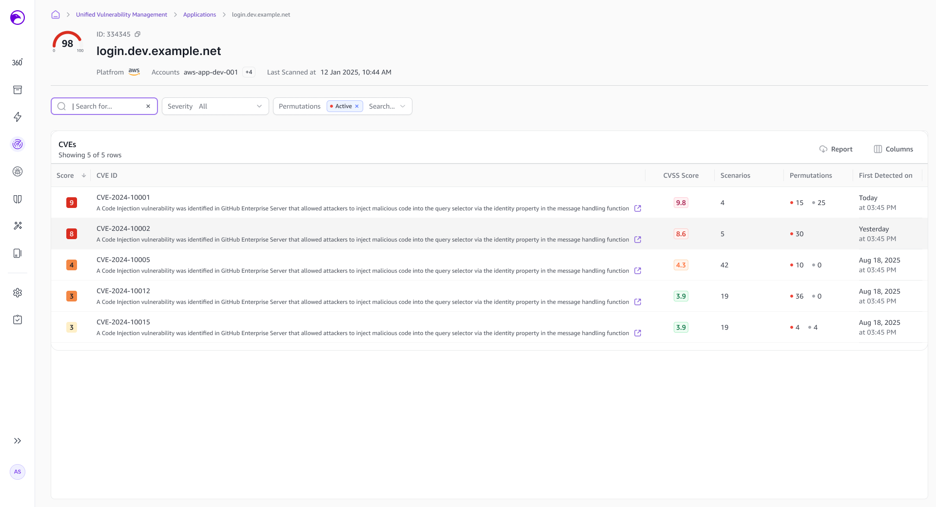
Task: Open the settings gear in sidebar
Action: click(18, 293)
